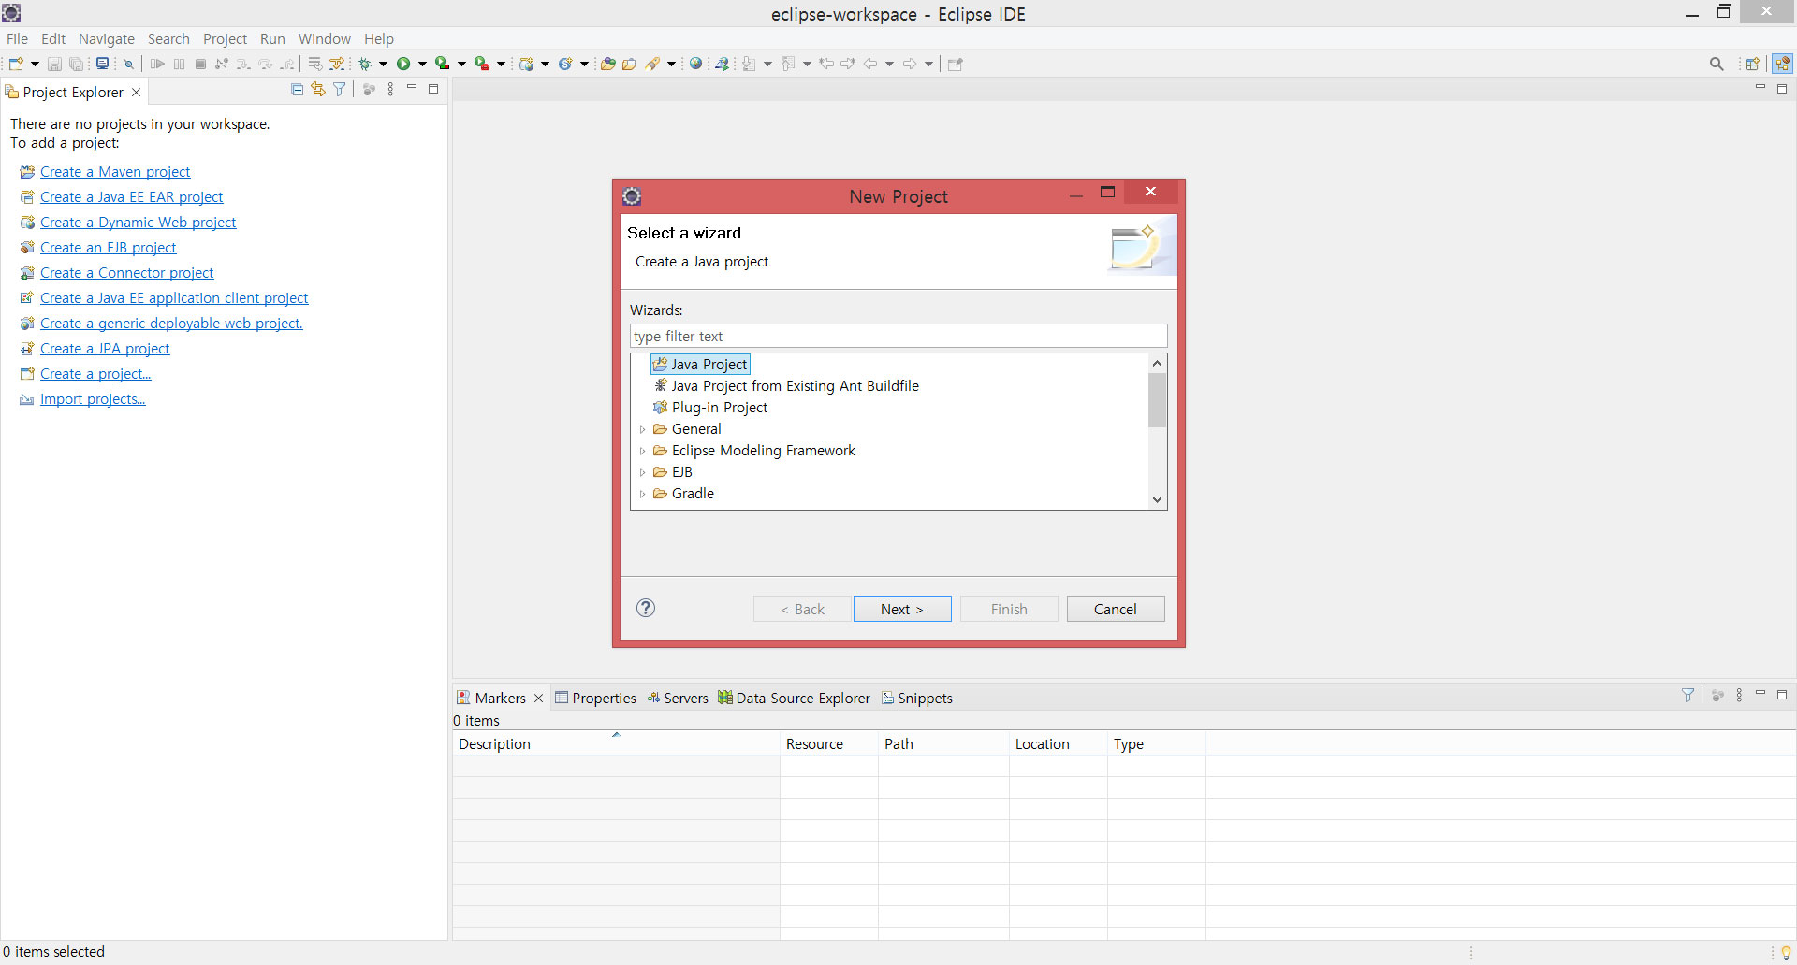The width and height of the screenshot is (1797, 965).
Task: Switch to the Java EE perspective icon
Action: (x=1782, y=64)
